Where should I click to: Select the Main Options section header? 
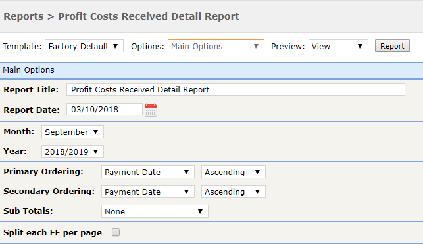(x=212, y=70)
